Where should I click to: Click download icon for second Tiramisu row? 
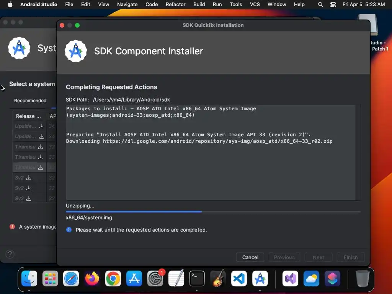(x=41, y=157)
